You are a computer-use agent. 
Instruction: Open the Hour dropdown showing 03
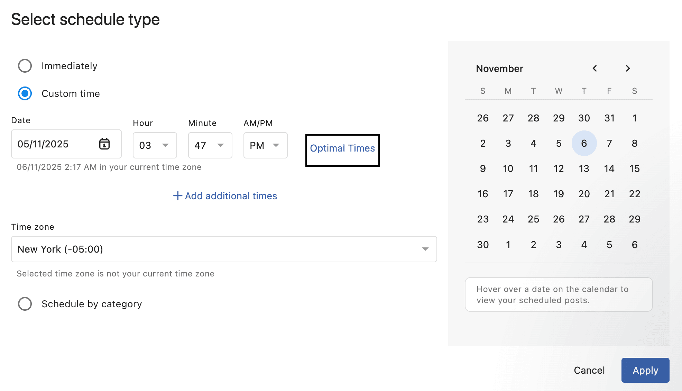click(155, 145)
